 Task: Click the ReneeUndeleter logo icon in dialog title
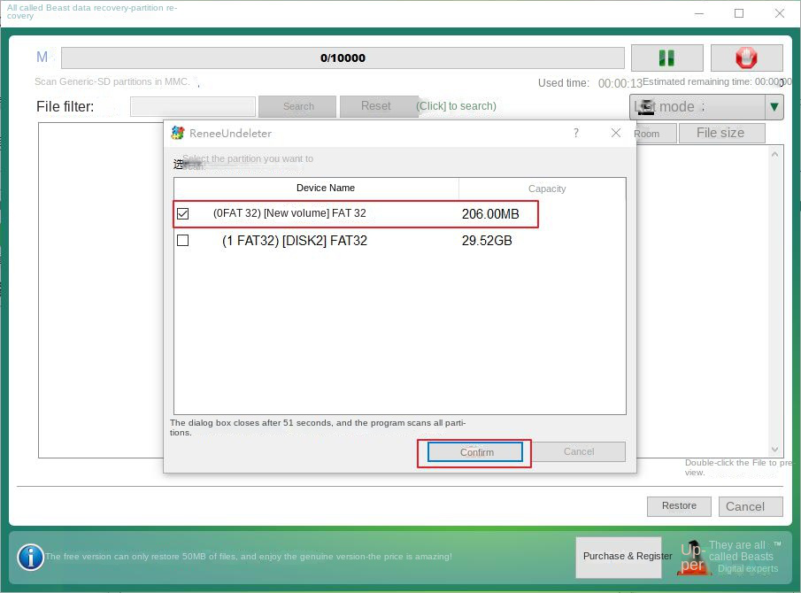click(178, 133)
